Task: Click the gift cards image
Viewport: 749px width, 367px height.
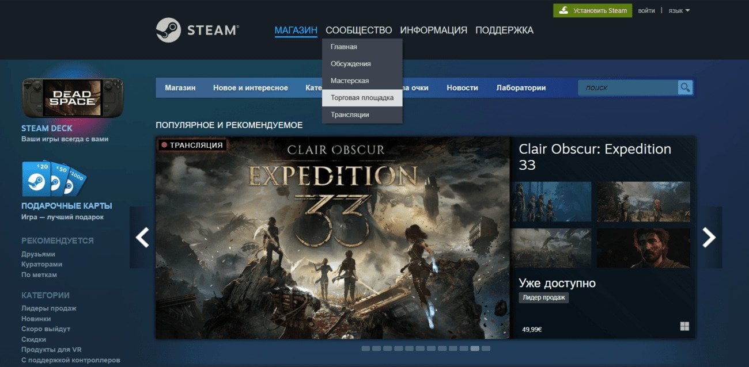Action: click(x=54, y=179)
